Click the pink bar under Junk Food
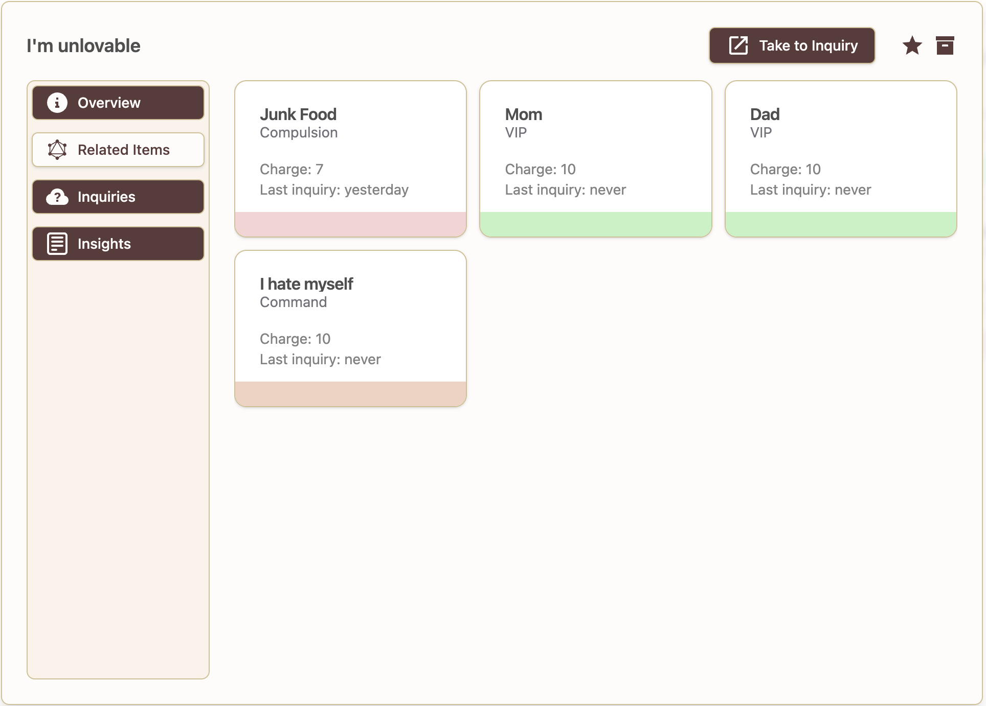The image size is (986, 706). [x=350, y=224]
